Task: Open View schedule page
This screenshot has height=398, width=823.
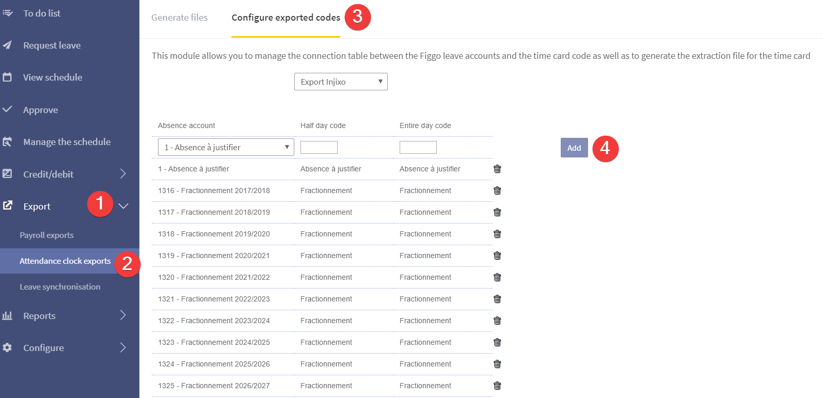Action: click(53, 77)
